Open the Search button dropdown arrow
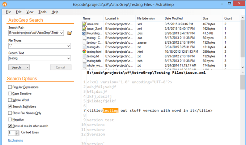 tap(27, 67)
